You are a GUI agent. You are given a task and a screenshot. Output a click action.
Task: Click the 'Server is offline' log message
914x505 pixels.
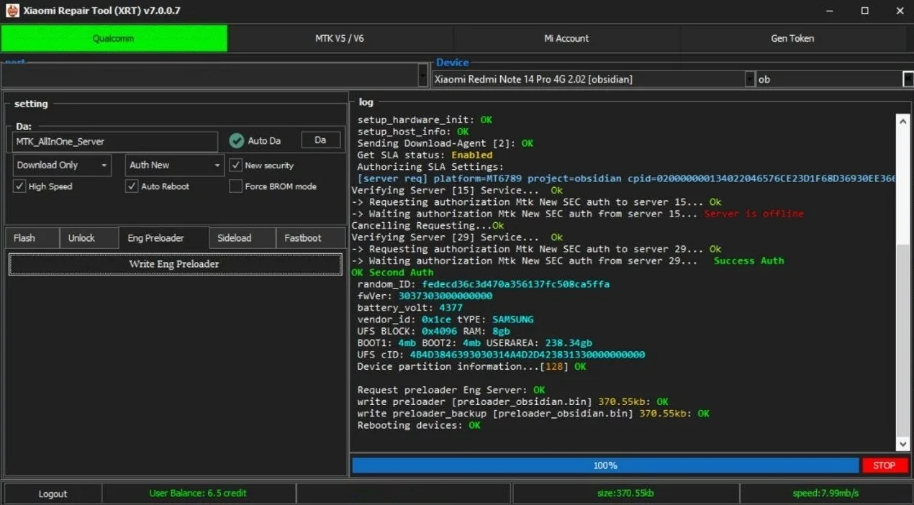pos(754,214)
